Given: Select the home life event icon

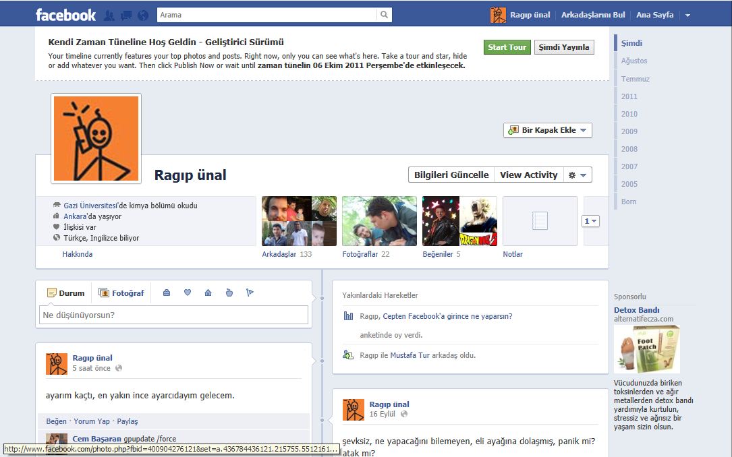Looking at the screenshot, I should [208, 293].
